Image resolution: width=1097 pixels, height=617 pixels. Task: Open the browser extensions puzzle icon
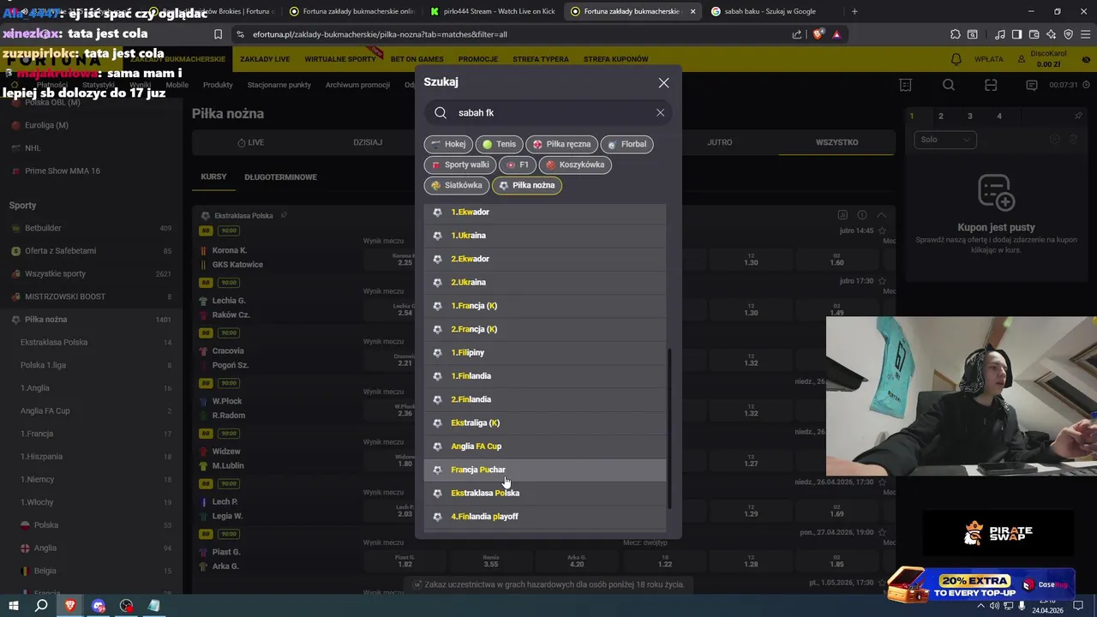(x=955, y=34)
